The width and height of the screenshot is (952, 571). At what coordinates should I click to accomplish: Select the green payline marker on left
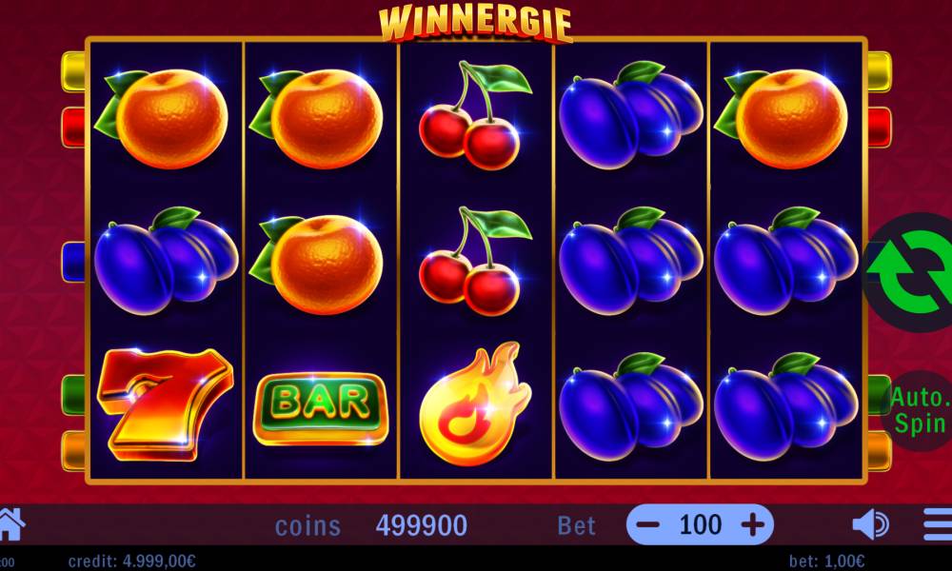click(x=73, y=395)
